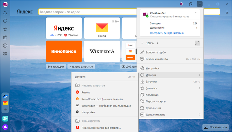This screenshot has width=232, height=132.
Task: Open КиноПоиск orange tile
Action: [x=64, y=51]
